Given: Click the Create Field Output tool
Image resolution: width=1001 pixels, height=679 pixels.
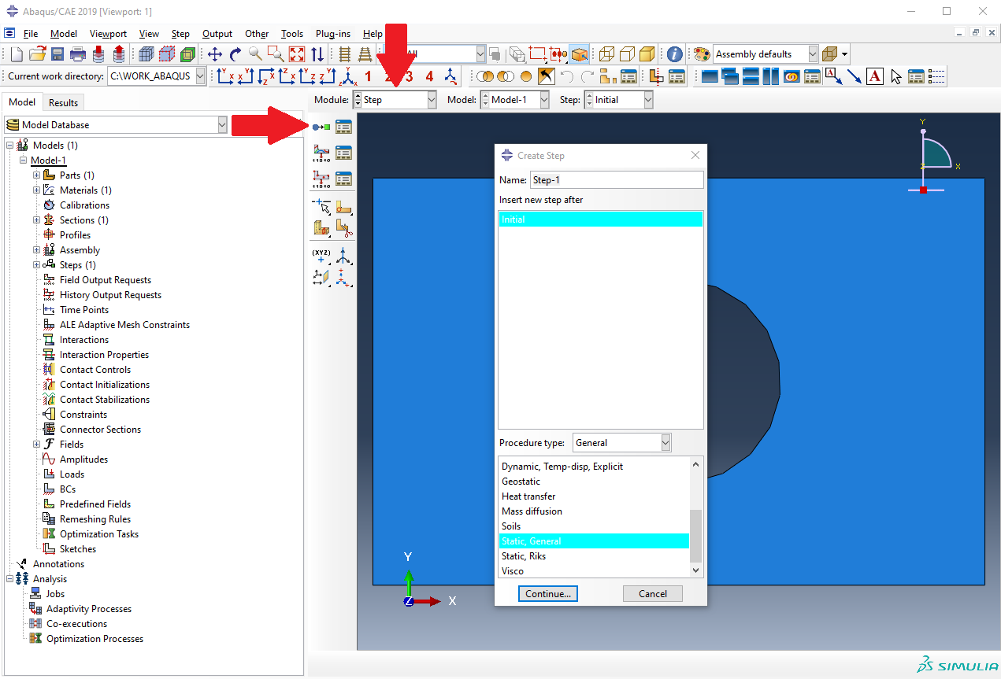Looking at the screenshot, I should point(321,153).
